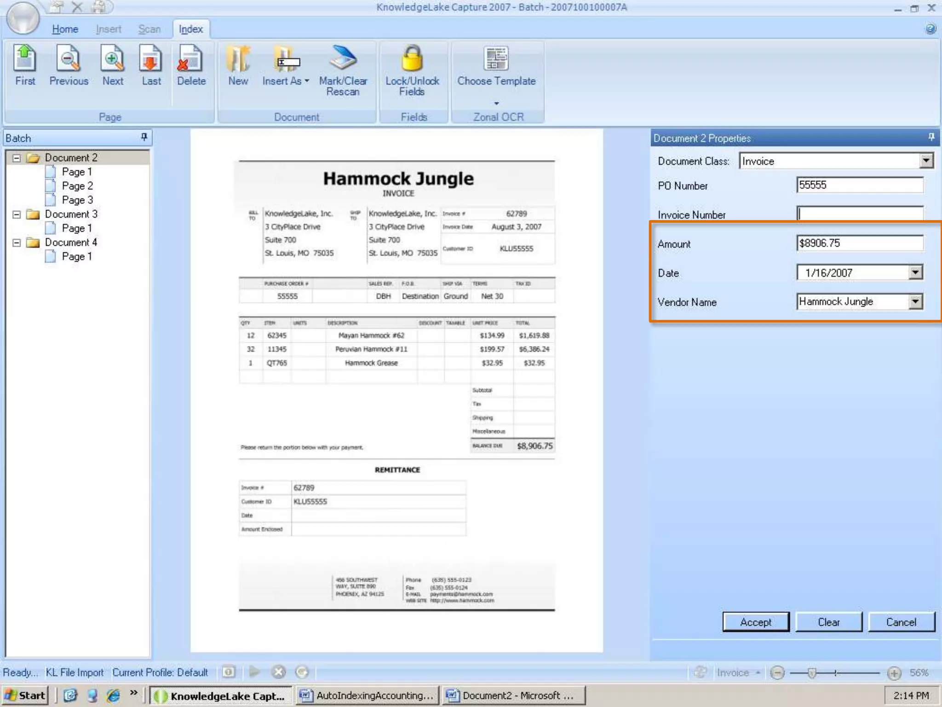Pin the Batch panel

click(144, 137)
